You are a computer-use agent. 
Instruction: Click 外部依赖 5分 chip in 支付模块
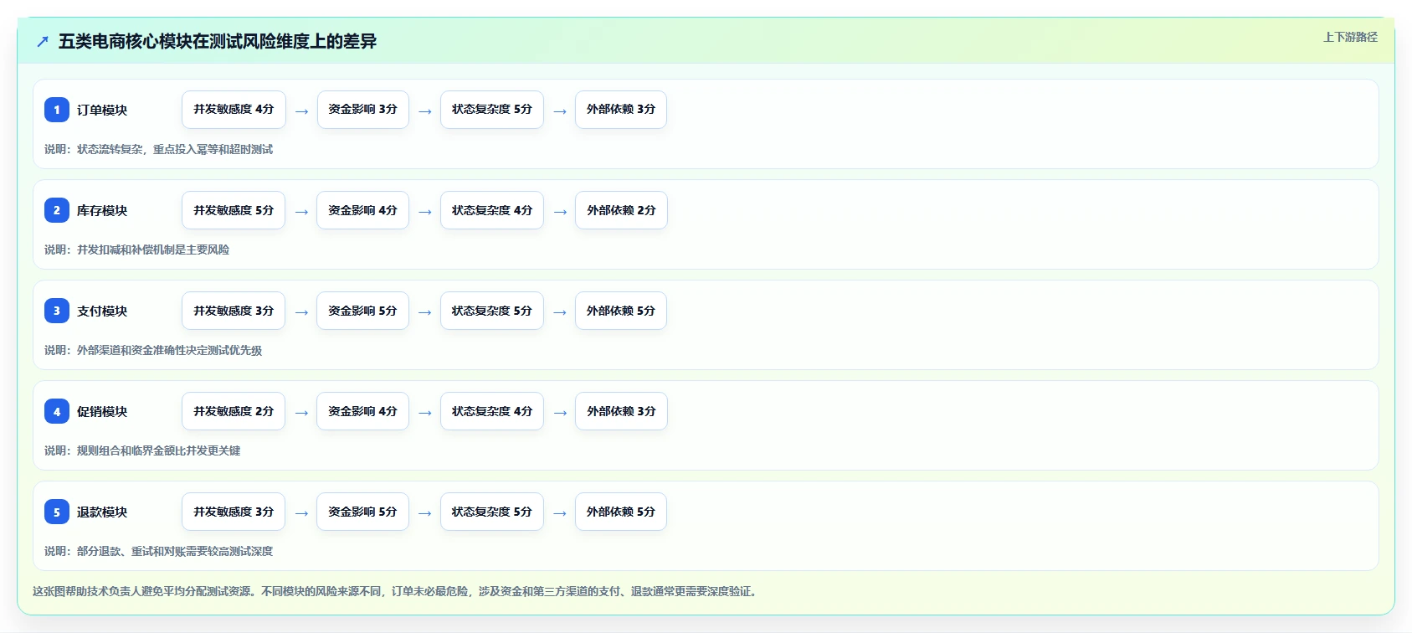(x=621, y=311)
